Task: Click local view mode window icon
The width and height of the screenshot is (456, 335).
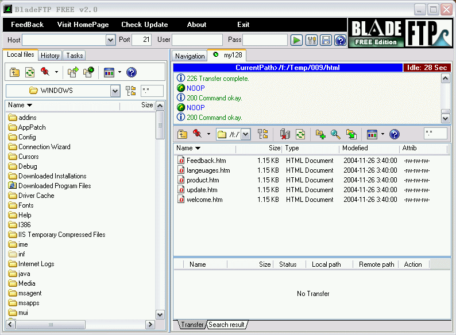Action: (x=109, y=72)
